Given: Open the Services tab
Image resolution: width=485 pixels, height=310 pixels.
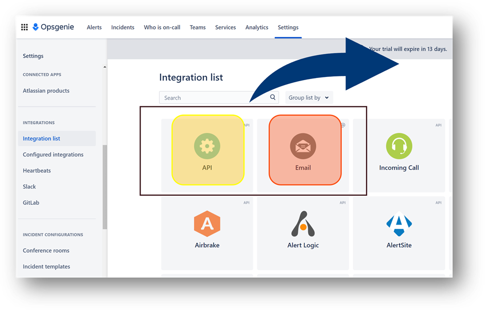Looking at the screenshot, I should click(226, 27).
